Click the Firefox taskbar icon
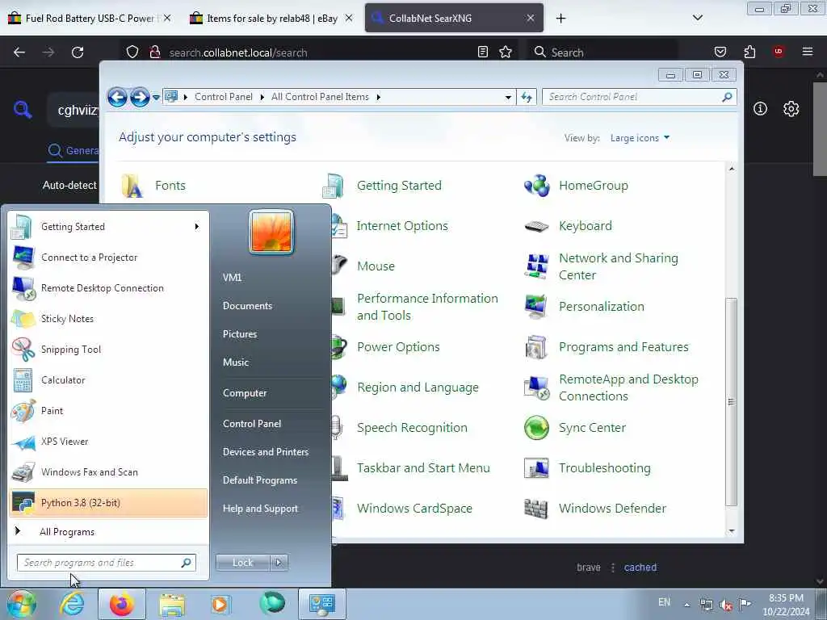 (122, 604)
